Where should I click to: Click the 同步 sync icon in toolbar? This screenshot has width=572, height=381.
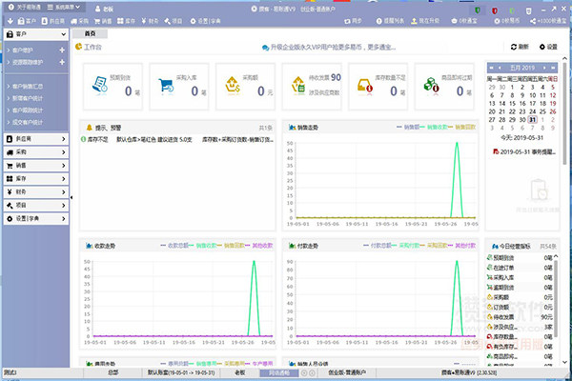[x=347, y=21]
